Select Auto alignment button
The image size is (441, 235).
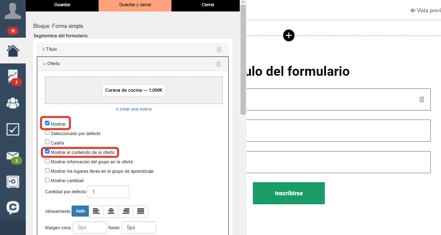(80, 211)
